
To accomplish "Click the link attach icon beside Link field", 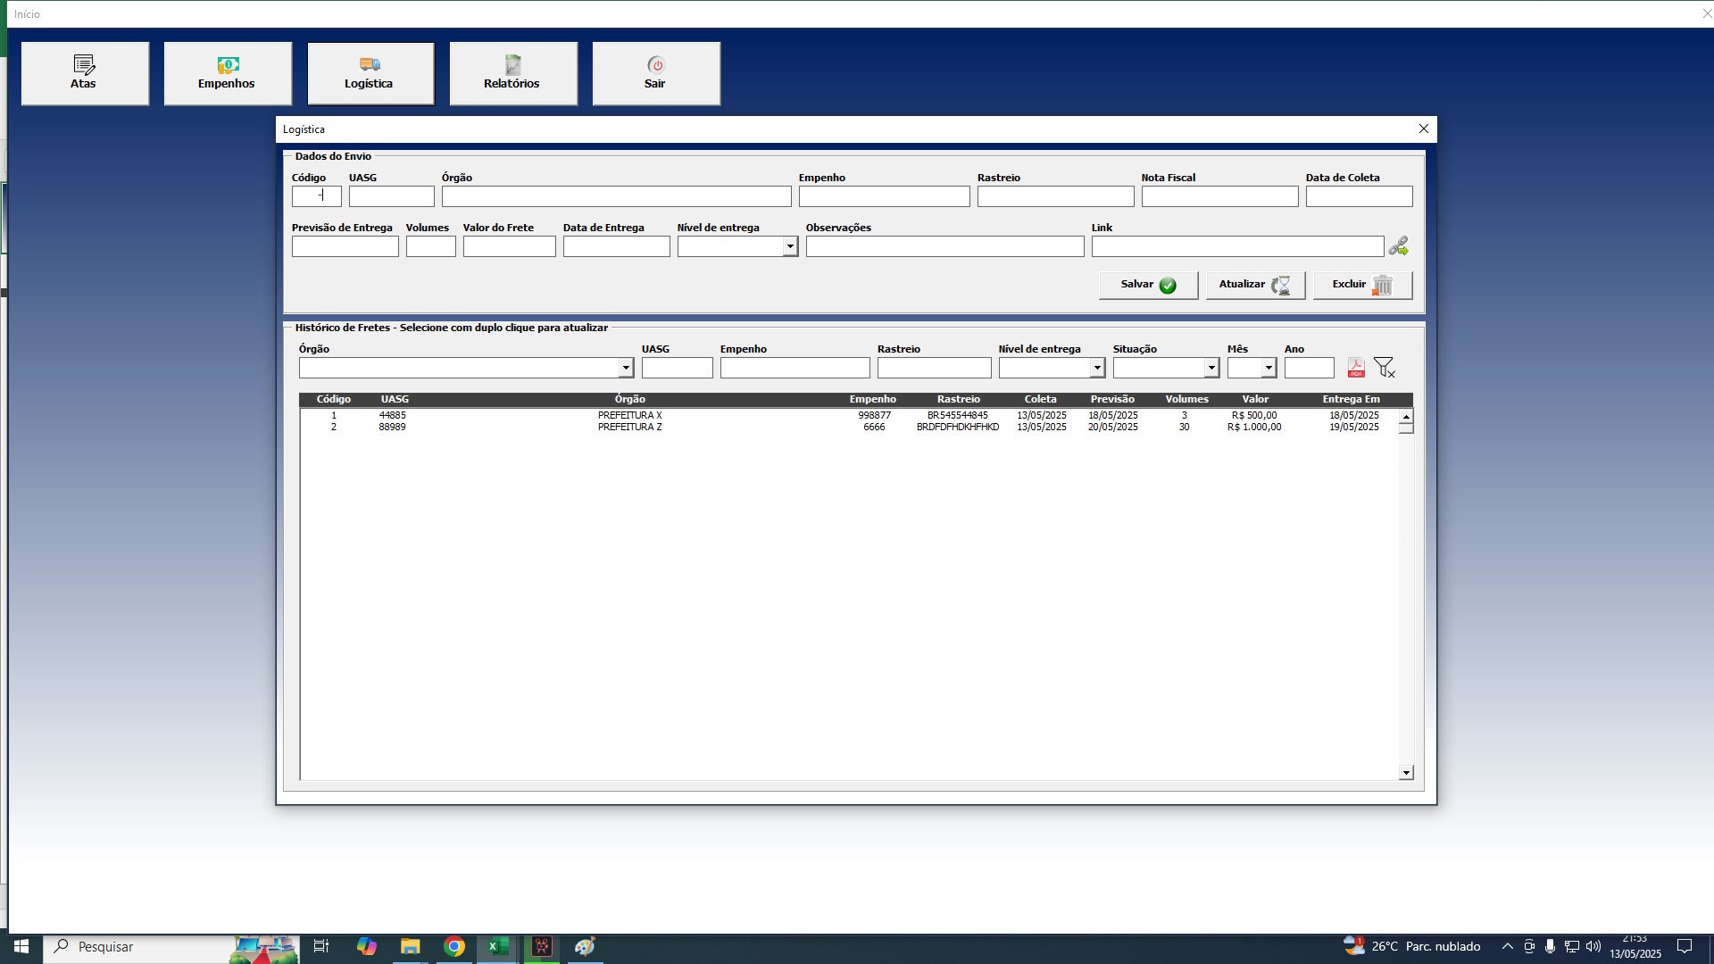I will pyautogui.click(x=1398, y=245).
